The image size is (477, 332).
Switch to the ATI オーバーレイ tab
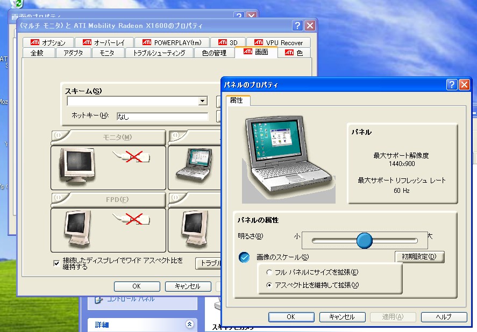[104, 42]
